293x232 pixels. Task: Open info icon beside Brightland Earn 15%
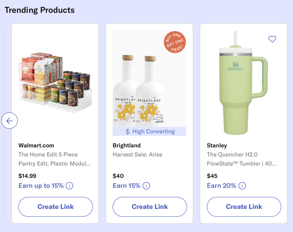(x=146, y=186)
